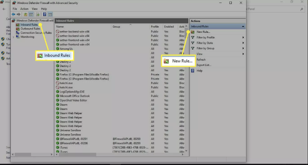Viewport: 308px width, 165px height.
Task: Click the sort arrow above the Group column
Action: click(130, 25)
